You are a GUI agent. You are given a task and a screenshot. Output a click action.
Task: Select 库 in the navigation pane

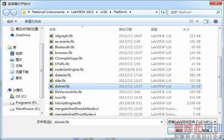tap(12, 47)
